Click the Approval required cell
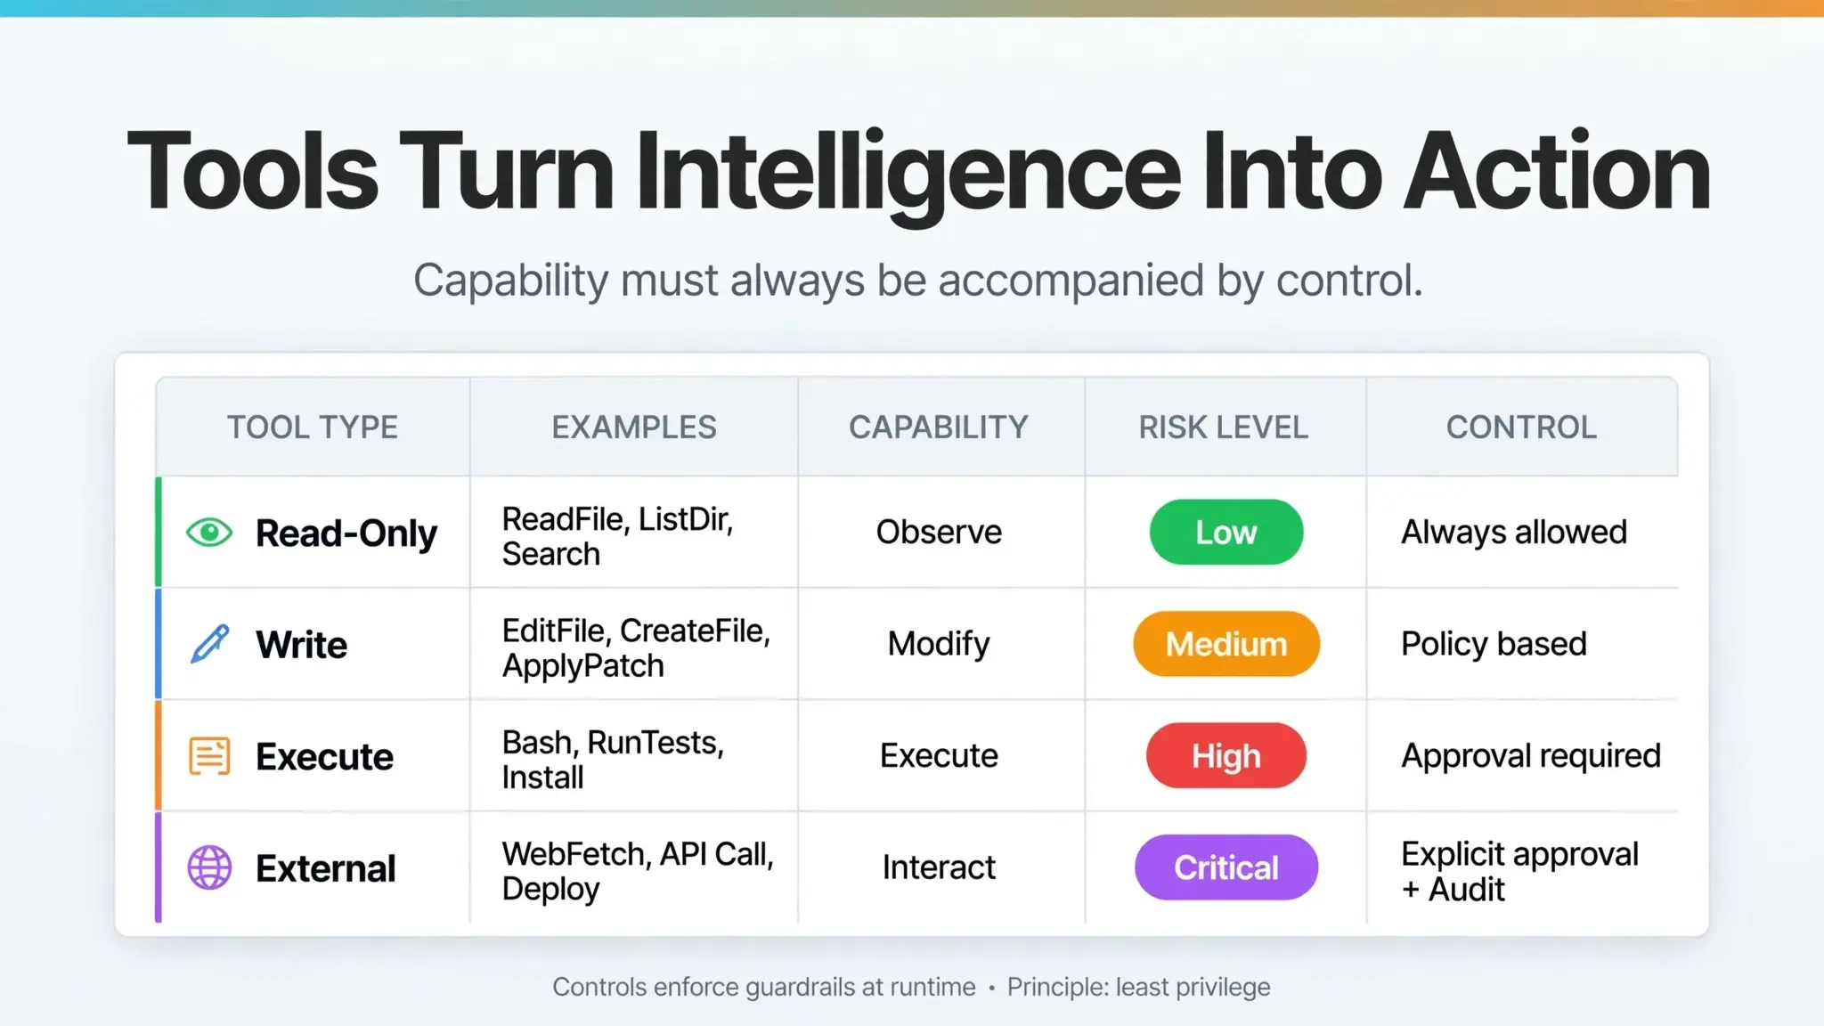The width and height of the screenshot is (1824, 1026). [x=1531, y=755]
